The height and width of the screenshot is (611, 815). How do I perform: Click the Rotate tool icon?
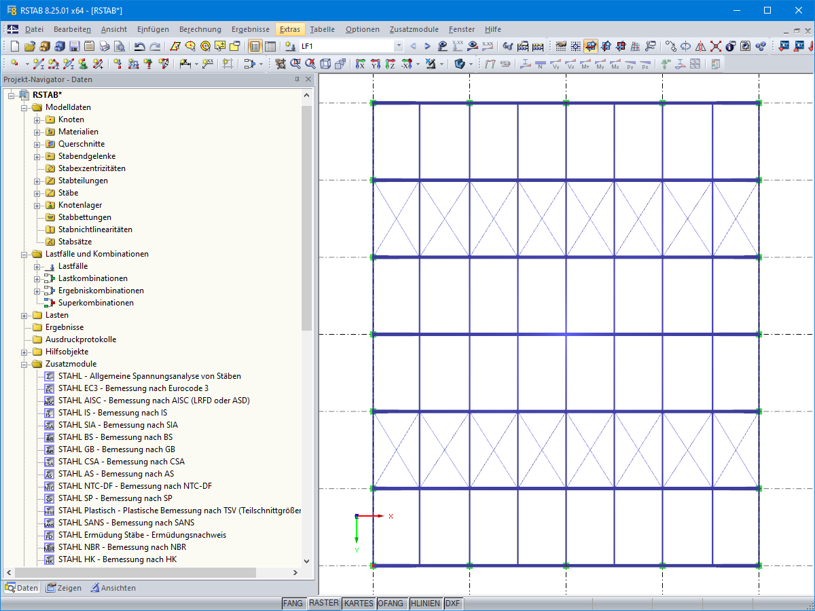[x=686, y=46]
